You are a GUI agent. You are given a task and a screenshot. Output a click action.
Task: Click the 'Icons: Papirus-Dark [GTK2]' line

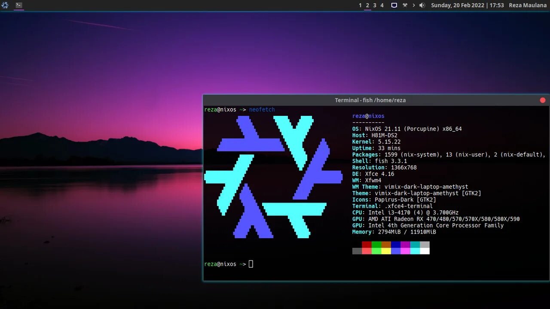(x=394, y=200)
